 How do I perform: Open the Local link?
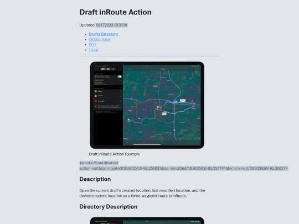(x=94, y=50)
